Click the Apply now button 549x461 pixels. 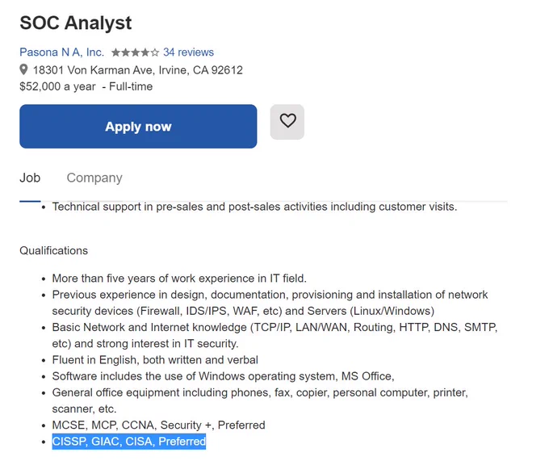pyautogui.click(x=138, y=127)
